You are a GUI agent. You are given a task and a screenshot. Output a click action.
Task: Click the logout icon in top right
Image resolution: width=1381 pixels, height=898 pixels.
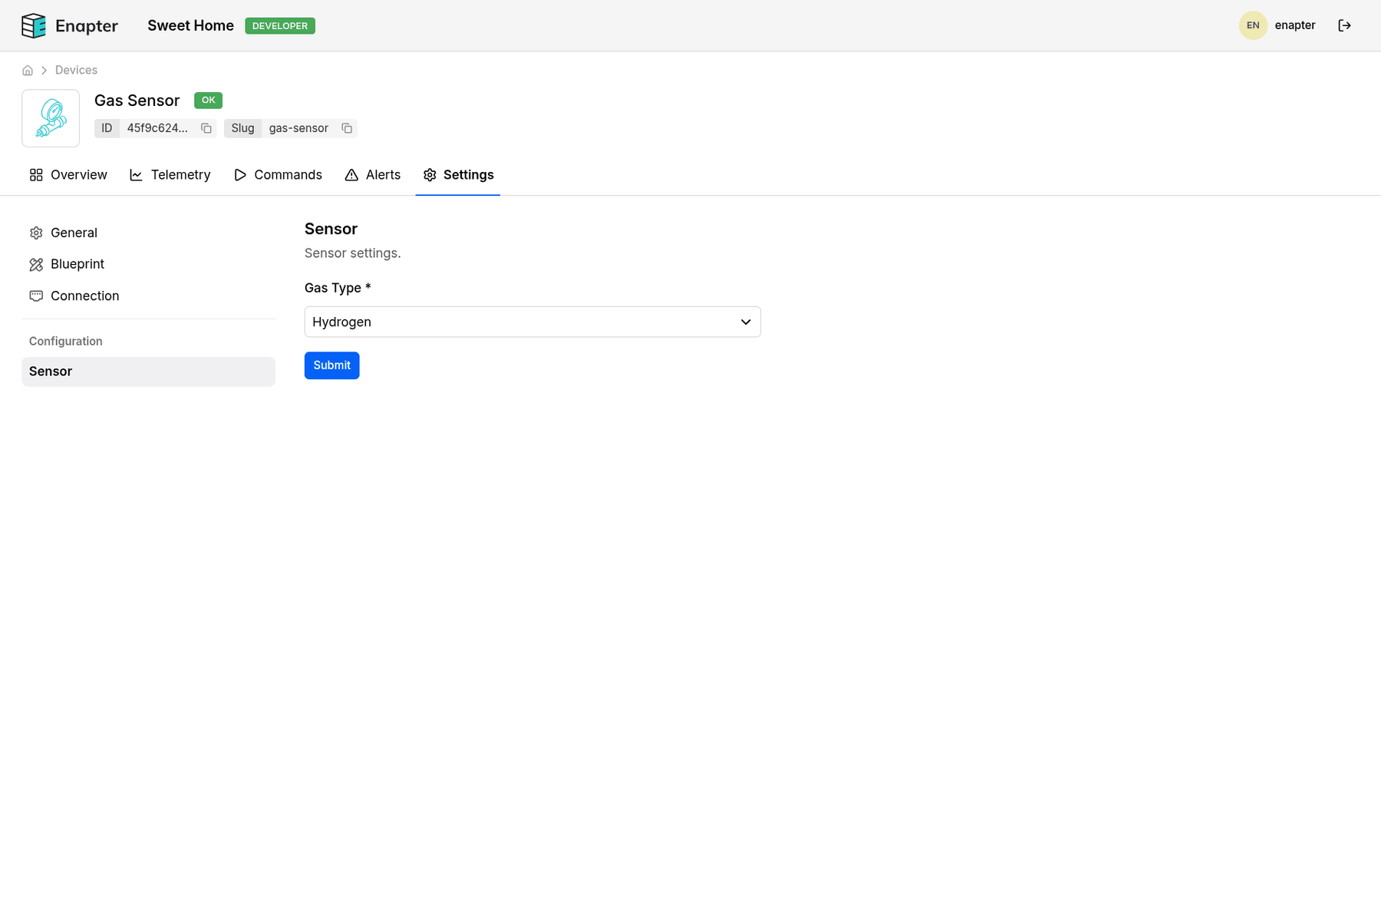(1345, 25)
